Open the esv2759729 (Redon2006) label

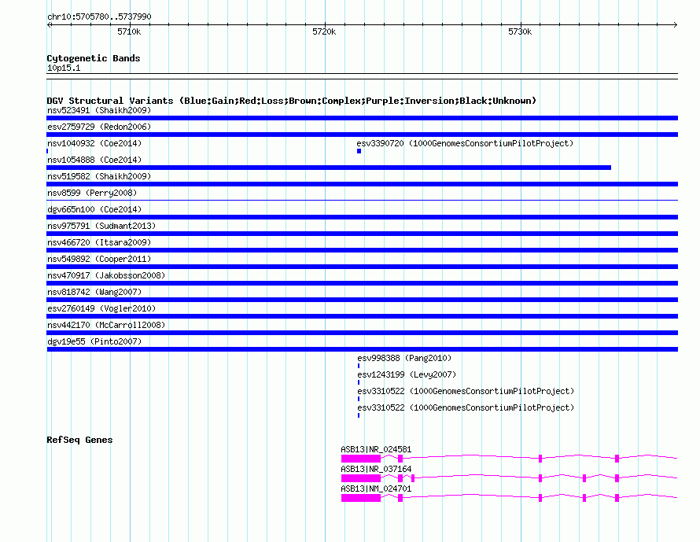tap(99, 127)
